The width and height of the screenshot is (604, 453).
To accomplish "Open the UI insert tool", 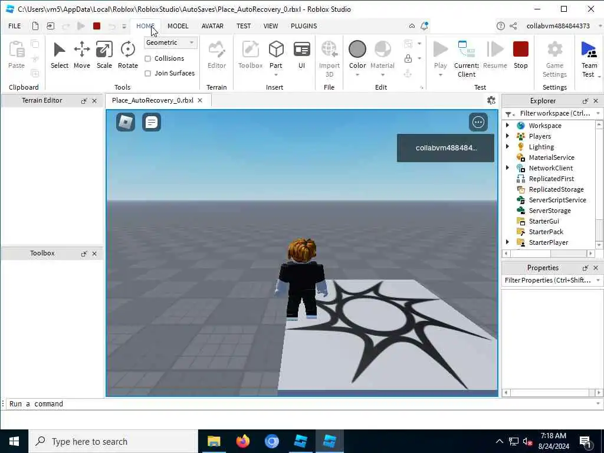I will 301,55.
